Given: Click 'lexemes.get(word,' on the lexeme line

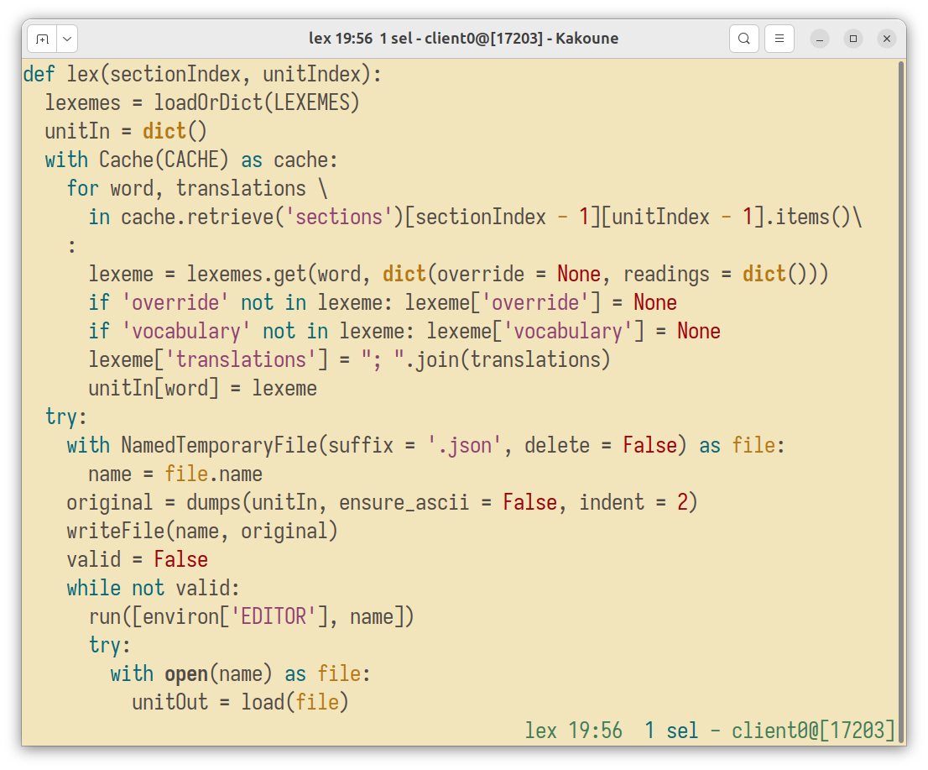Looking at the screenshot, I should pos(279,275).
